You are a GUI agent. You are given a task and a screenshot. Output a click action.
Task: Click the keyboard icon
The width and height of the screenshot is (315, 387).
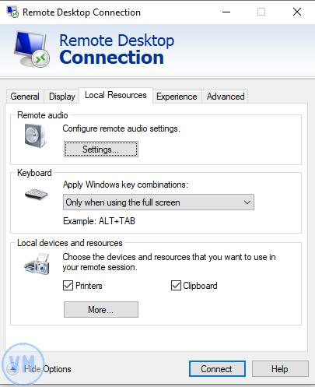37,194
